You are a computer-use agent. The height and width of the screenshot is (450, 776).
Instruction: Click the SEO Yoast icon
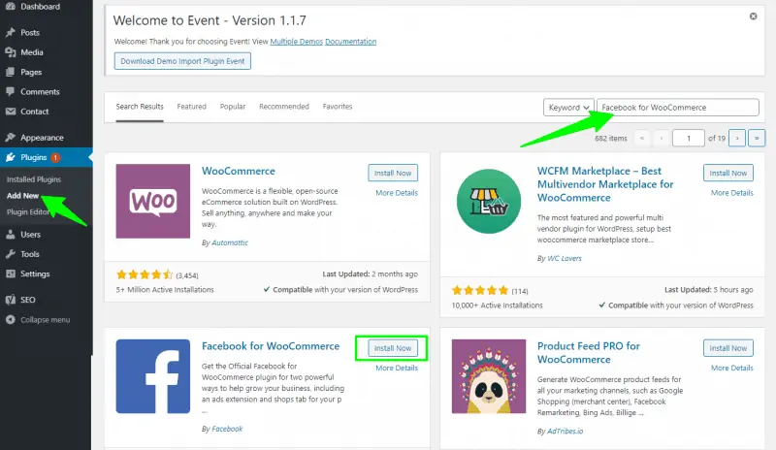11,300
